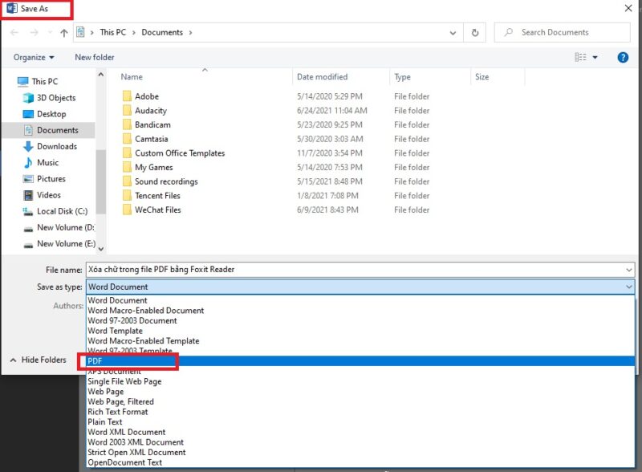The width and height of the screenshot is (642, 472).
Task: Choose PDF from the type list
Action: tap(360, 361)
